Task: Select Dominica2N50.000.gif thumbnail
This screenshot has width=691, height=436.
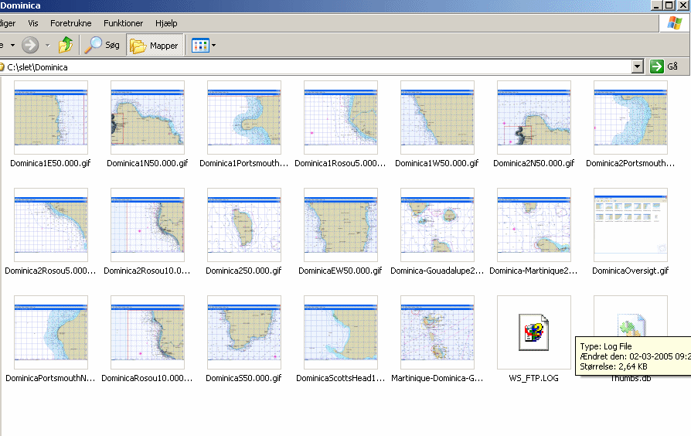Action: click(x=533, y=118)
